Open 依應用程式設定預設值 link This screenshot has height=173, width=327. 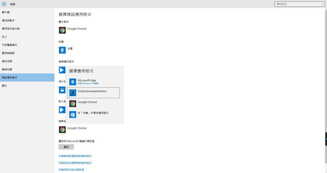point(71,170)
